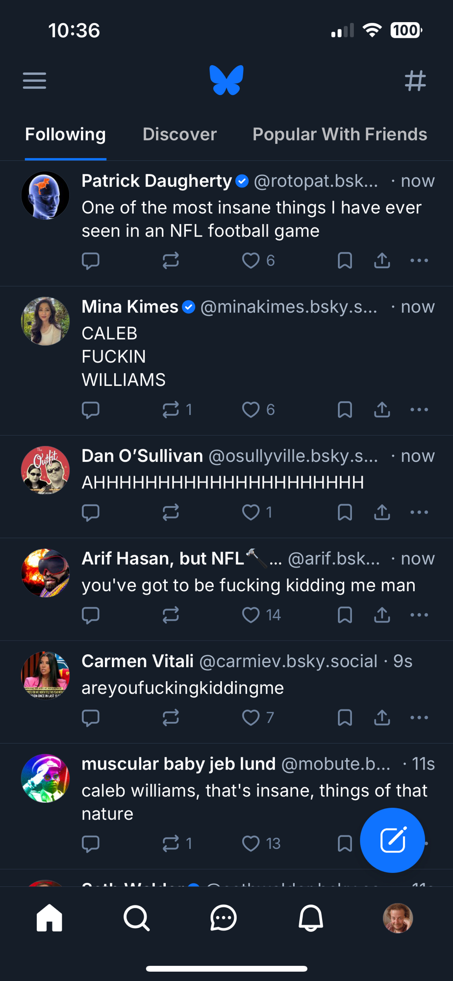Tap Carmen Vitali's avatar thumbnail
This screenshot has width=453, height=981.
(x=46, y=675)
